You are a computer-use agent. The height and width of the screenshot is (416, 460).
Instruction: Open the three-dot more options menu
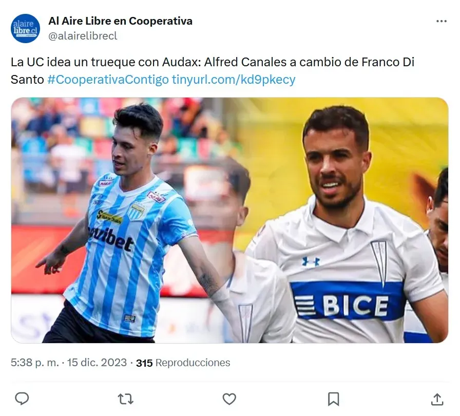coord(441,21)
